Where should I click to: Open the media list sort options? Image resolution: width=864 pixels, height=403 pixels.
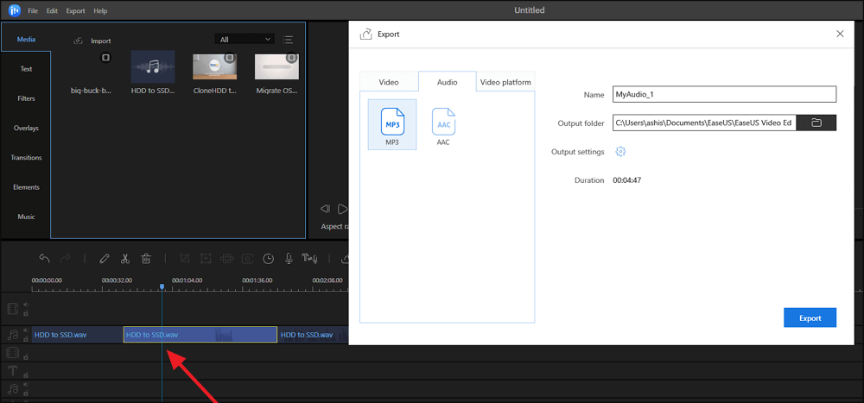point(288,40)
